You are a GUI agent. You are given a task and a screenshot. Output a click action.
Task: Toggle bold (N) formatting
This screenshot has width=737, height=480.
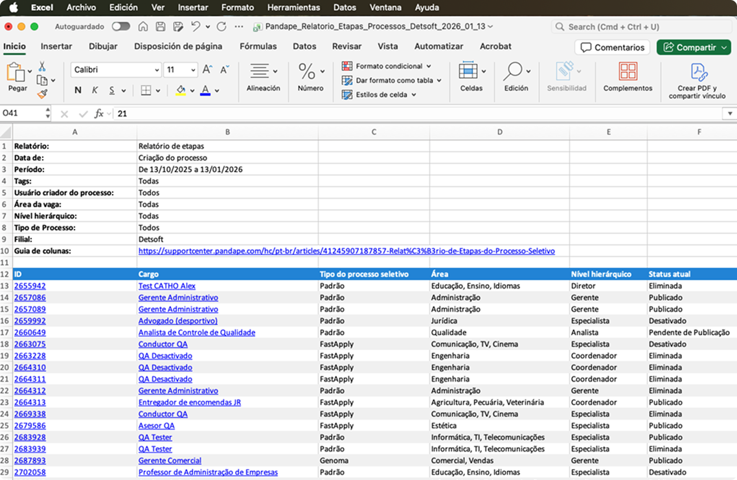[78, 91]
